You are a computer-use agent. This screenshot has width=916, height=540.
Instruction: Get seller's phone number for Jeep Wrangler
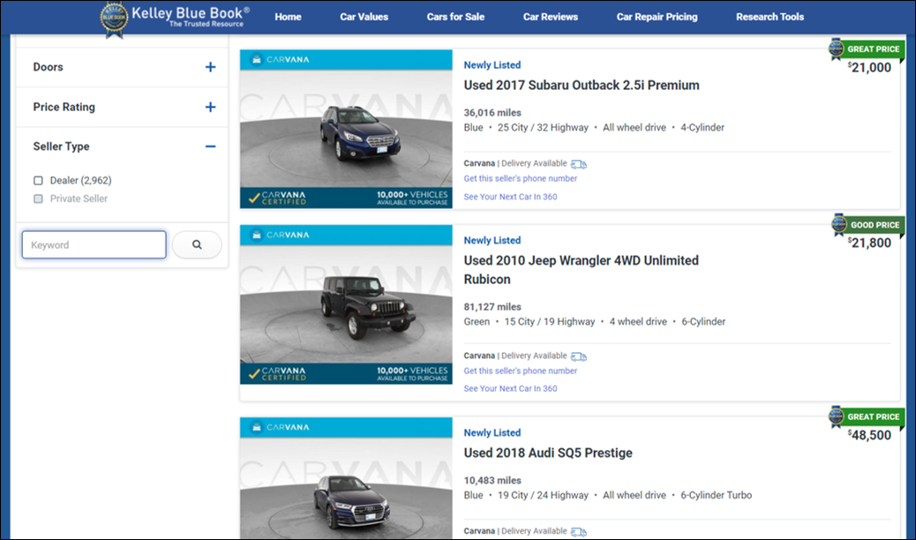[x=521, y=371]
